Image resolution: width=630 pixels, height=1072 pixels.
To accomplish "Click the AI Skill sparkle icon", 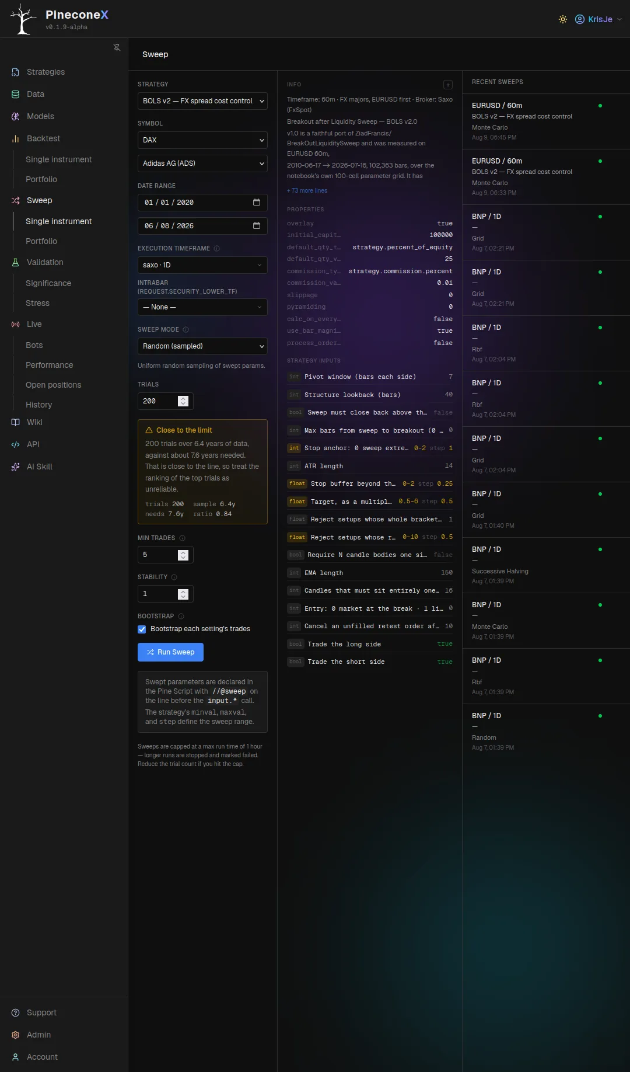I will click(16, 467).
